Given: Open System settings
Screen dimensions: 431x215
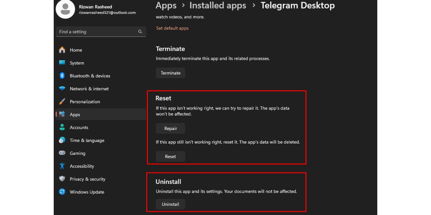Looking at the screenshot, I should (101, 63).
